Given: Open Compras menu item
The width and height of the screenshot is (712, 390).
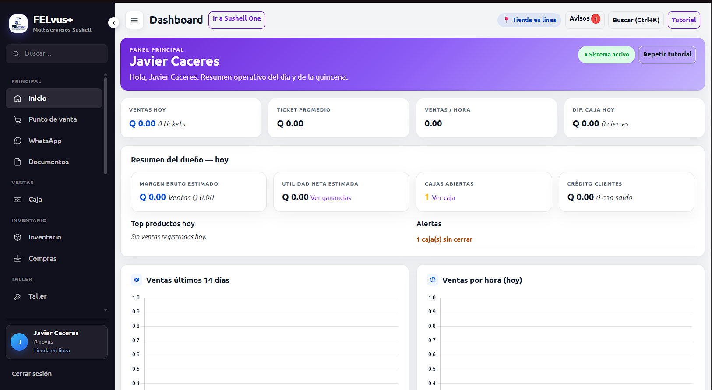Looking at the screenshot, I should click(x=54, y=259).
